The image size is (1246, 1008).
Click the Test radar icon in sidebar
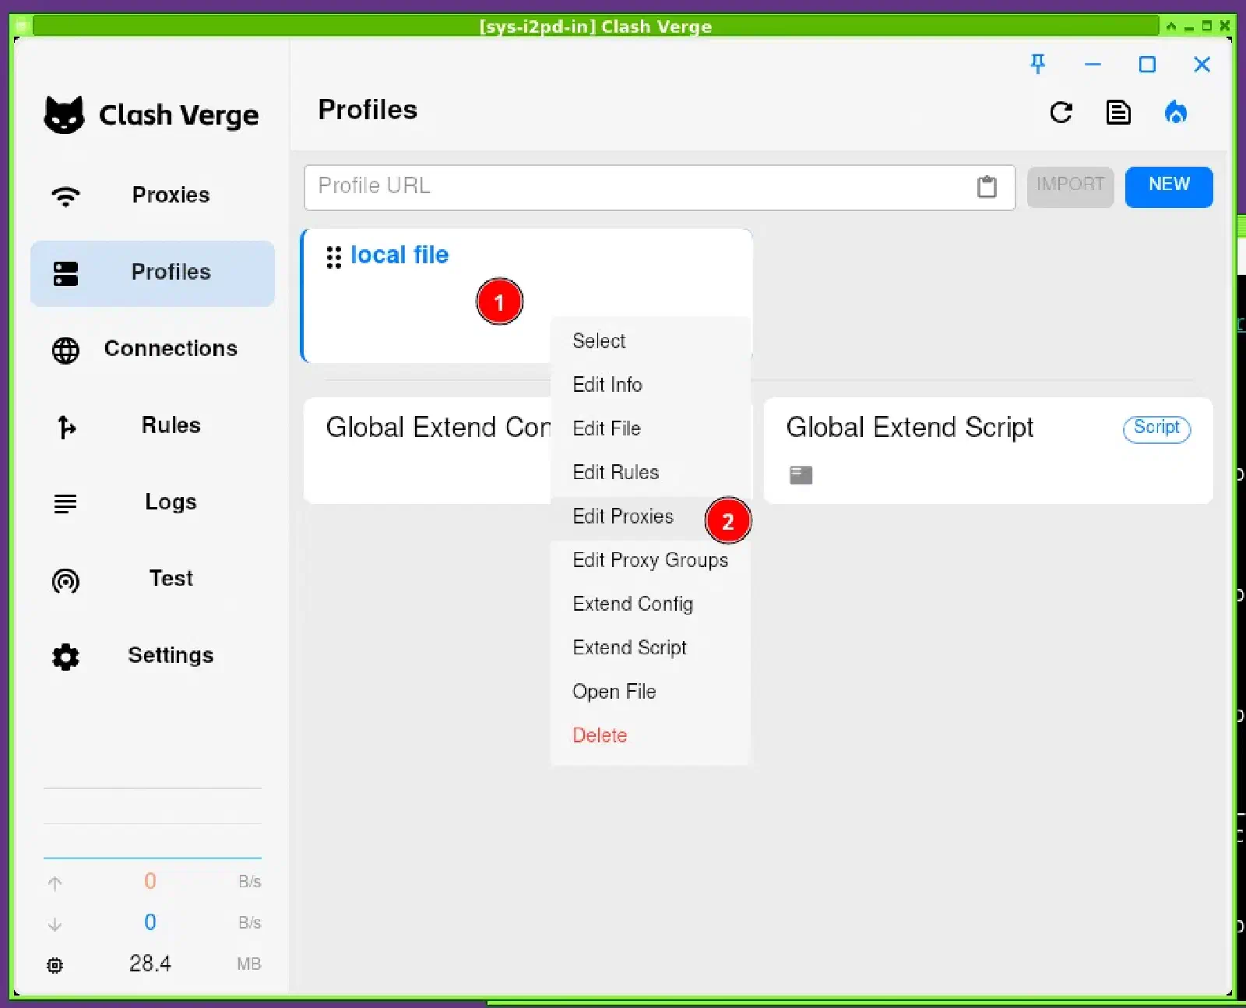coord(65,580)
